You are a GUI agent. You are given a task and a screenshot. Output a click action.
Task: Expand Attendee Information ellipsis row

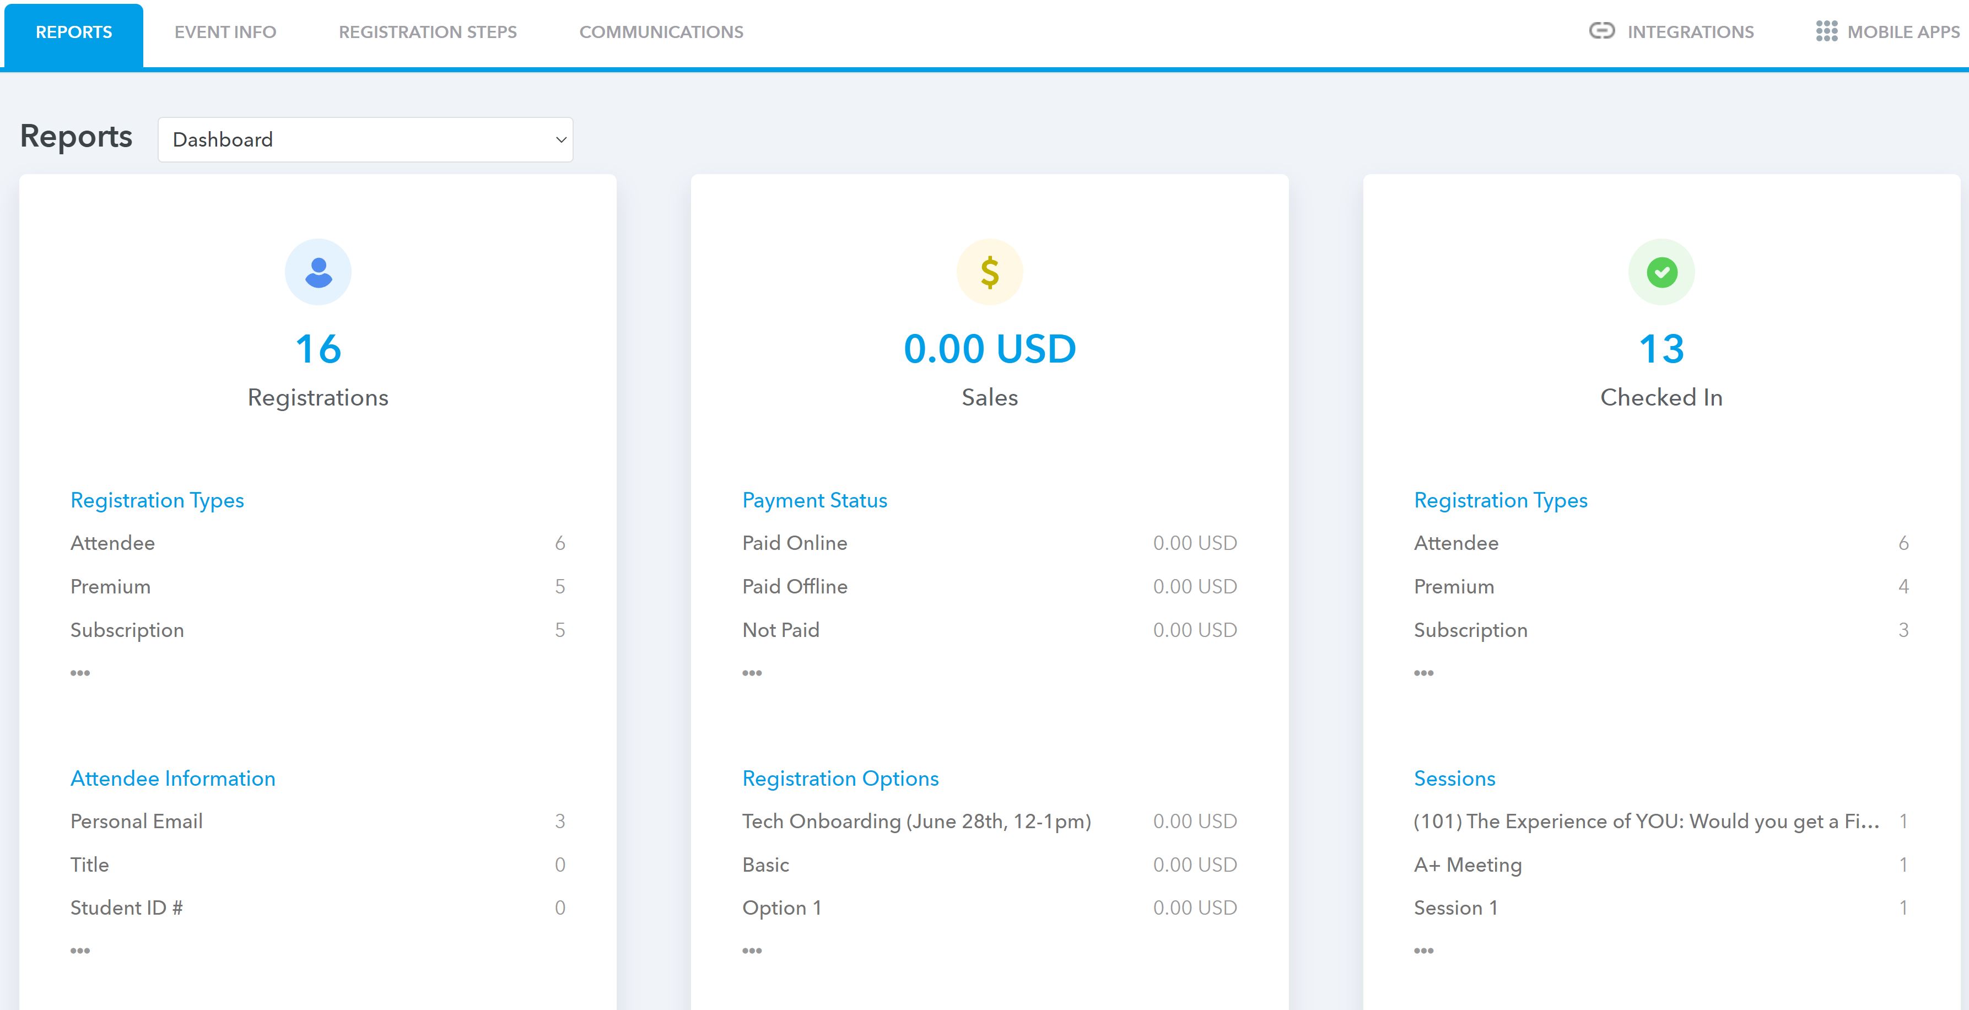coord(79,950)
